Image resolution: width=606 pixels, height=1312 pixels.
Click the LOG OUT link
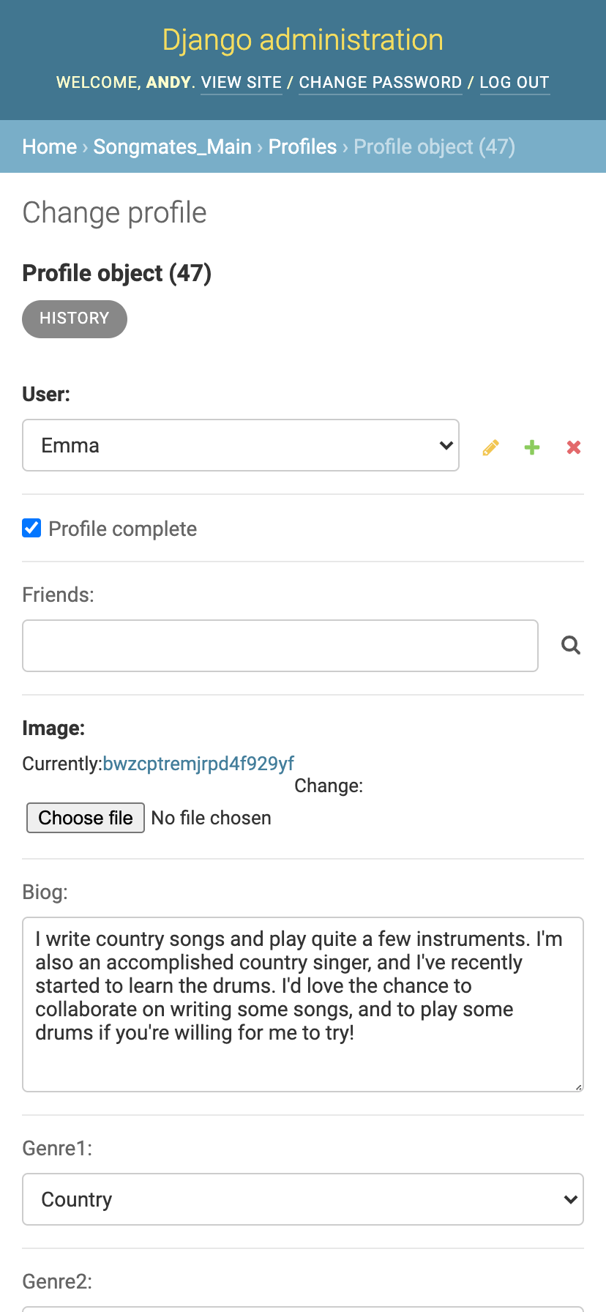515,83
